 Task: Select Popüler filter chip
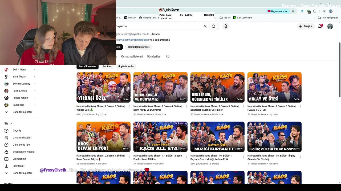pos(107,66)
